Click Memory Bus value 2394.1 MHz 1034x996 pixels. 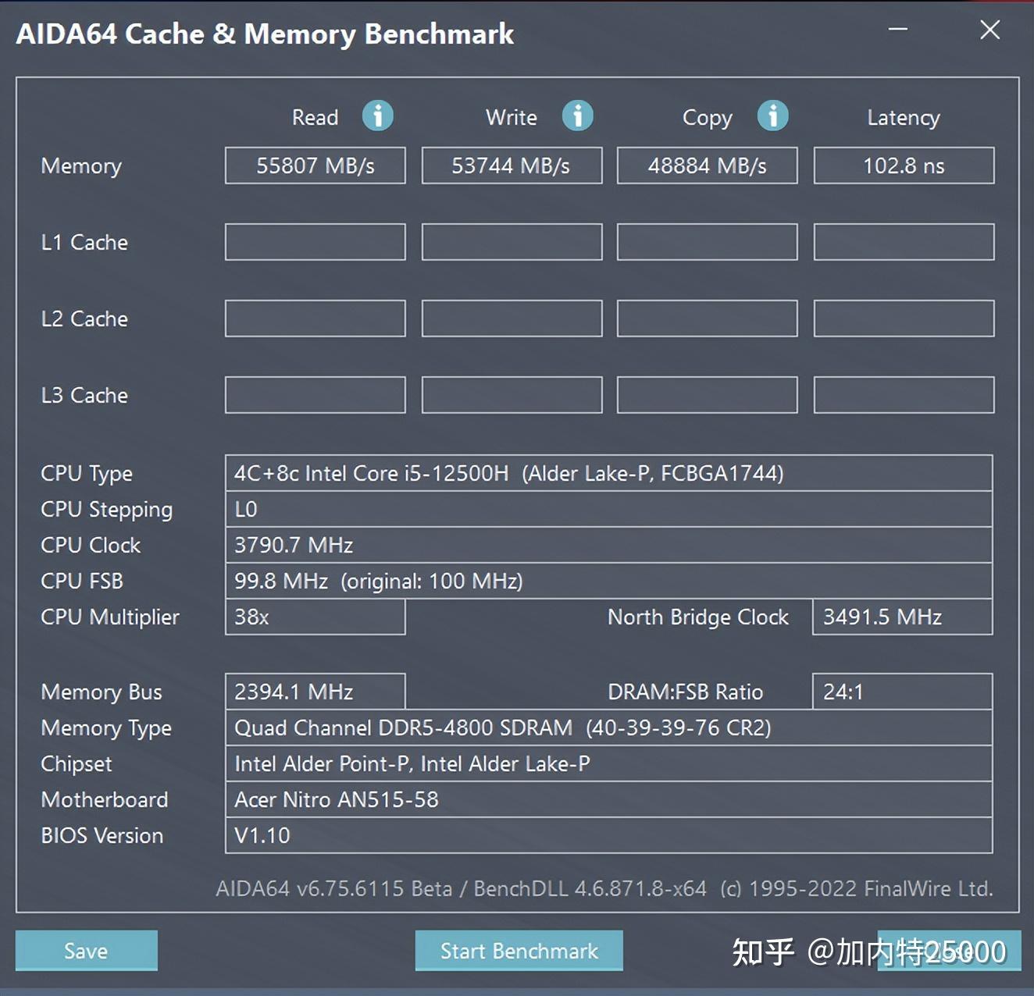click(316, 692)
